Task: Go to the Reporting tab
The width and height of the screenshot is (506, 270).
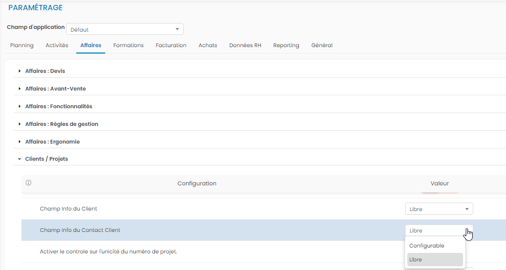Action: click(286, 46)
